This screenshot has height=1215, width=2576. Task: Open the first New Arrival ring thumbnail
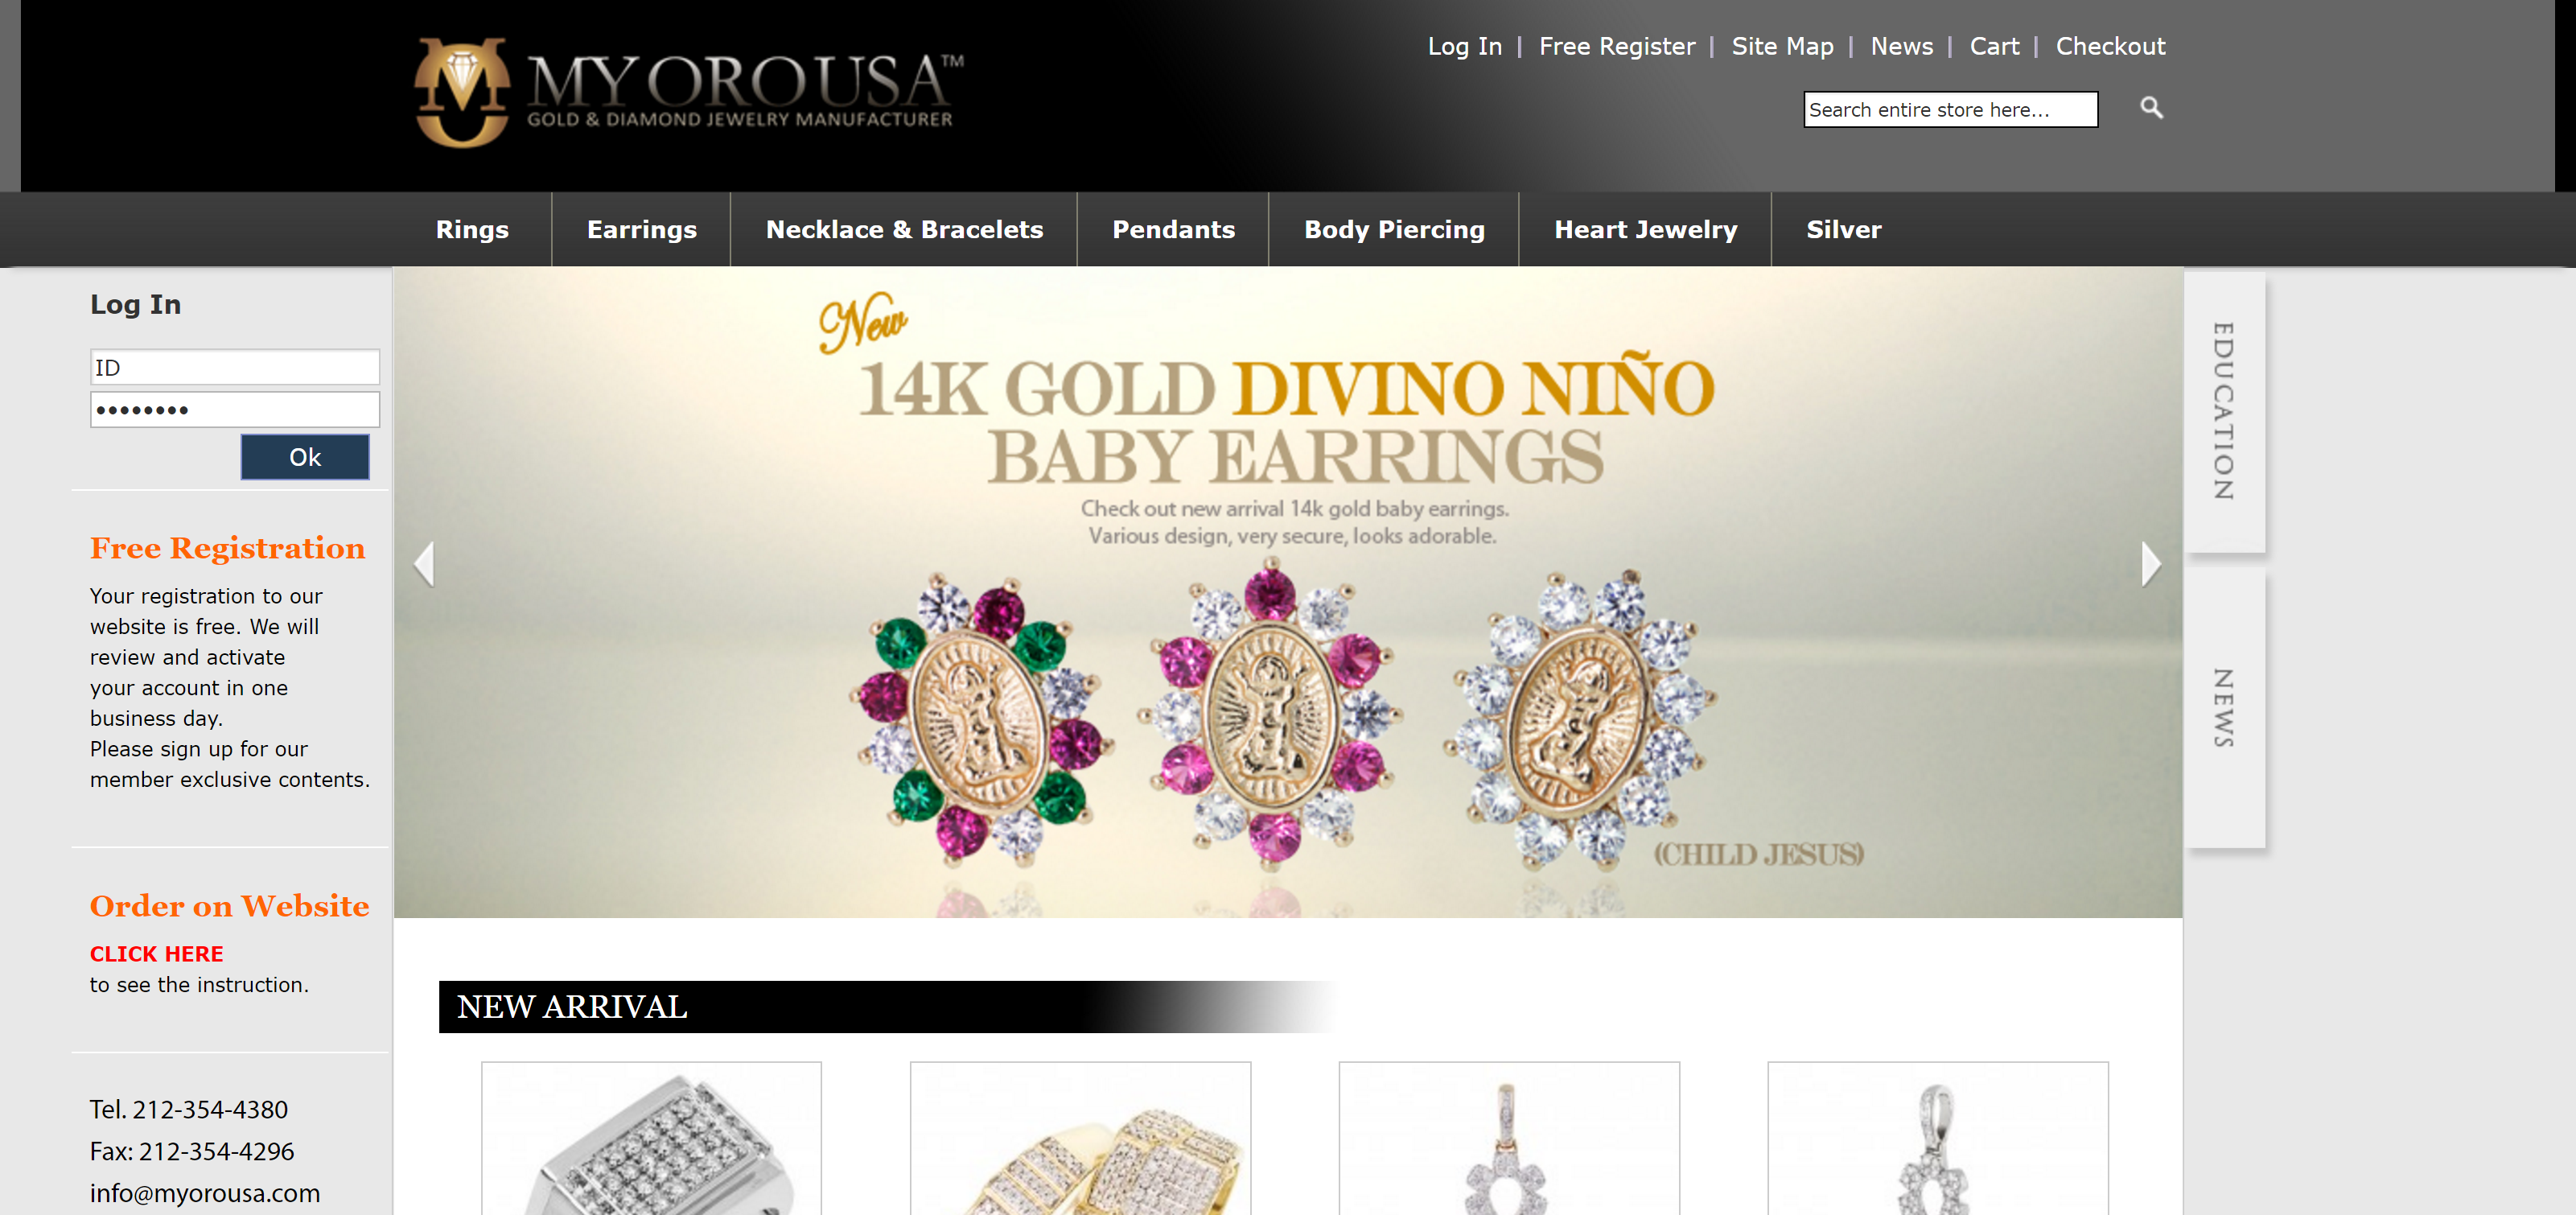(x=651, y=1138)
